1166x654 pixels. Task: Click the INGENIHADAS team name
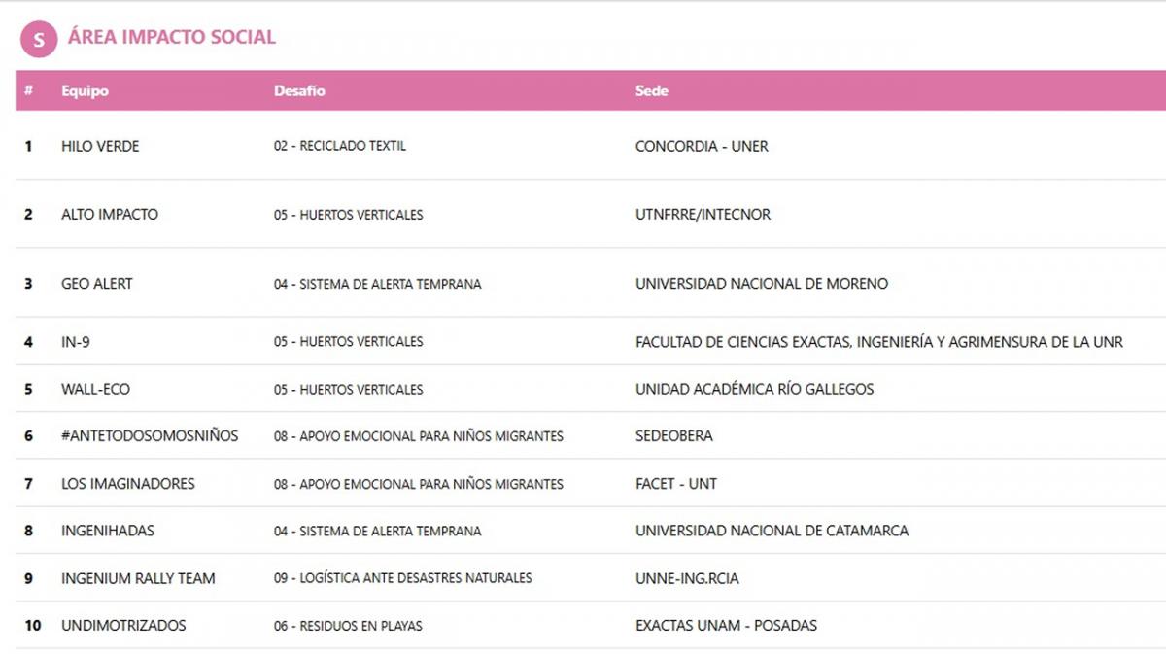click(108, 532)
